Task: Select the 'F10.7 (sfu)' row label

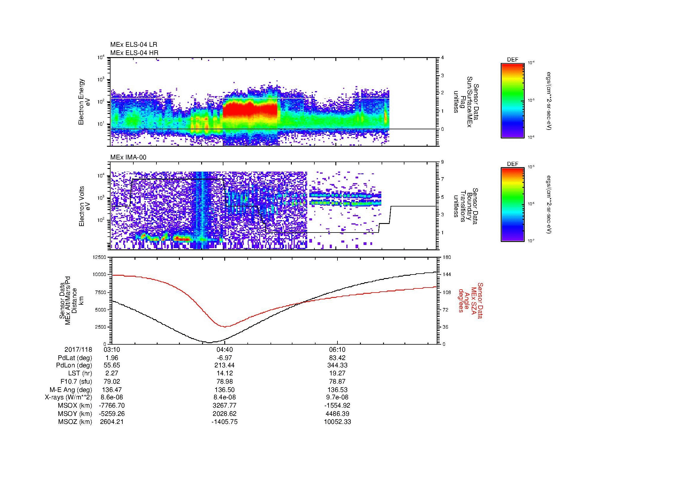Action: pos(76,382)
